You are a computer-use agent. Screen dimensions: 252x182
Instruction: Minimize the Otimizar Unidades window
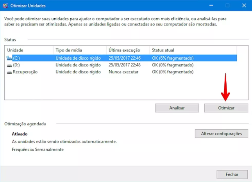[x=211, y=5]
